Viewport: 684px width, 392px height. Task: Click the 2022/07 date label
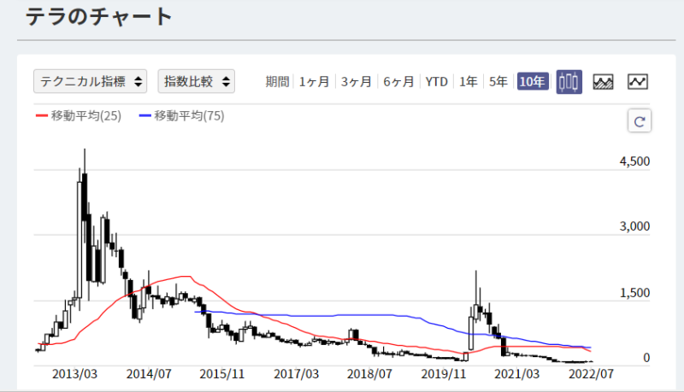pyautogui.click(x=591, y=374)
